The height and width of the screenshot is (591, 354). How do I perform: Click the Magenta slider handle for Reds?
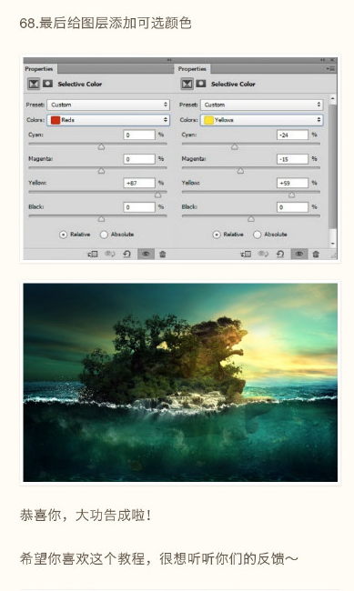pos(101,171)
